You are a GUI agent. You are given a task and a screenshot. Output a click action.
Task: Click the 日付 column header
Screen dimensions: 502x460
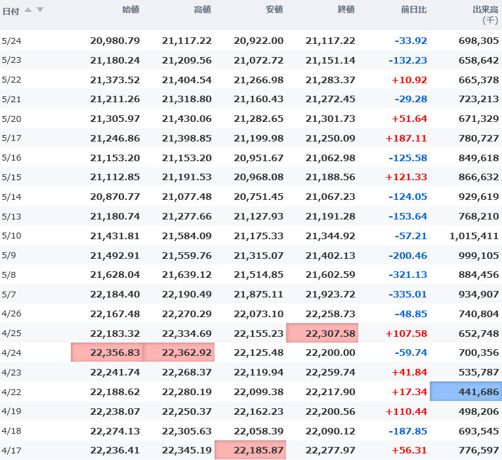10,10
